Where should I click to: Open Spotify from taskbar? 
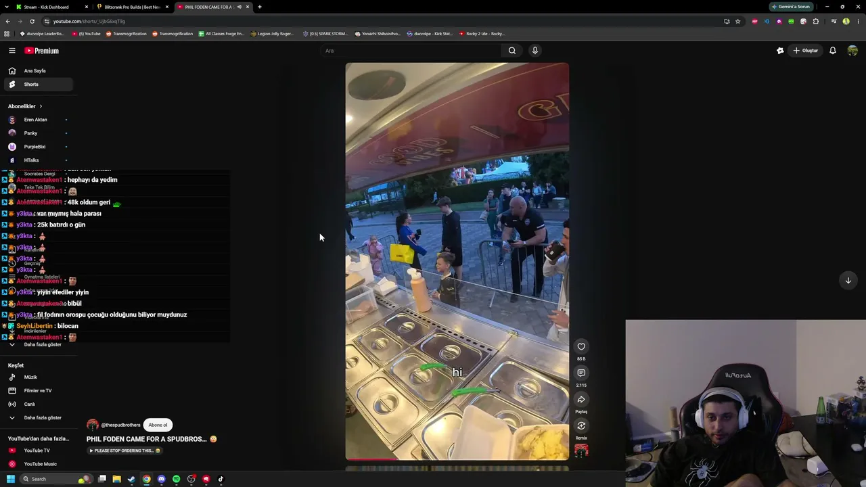pos(176,479)
